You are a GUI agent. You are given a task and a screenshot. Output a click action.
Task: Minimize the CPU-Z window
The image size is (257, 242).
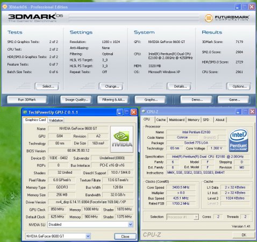coord(238,112)
